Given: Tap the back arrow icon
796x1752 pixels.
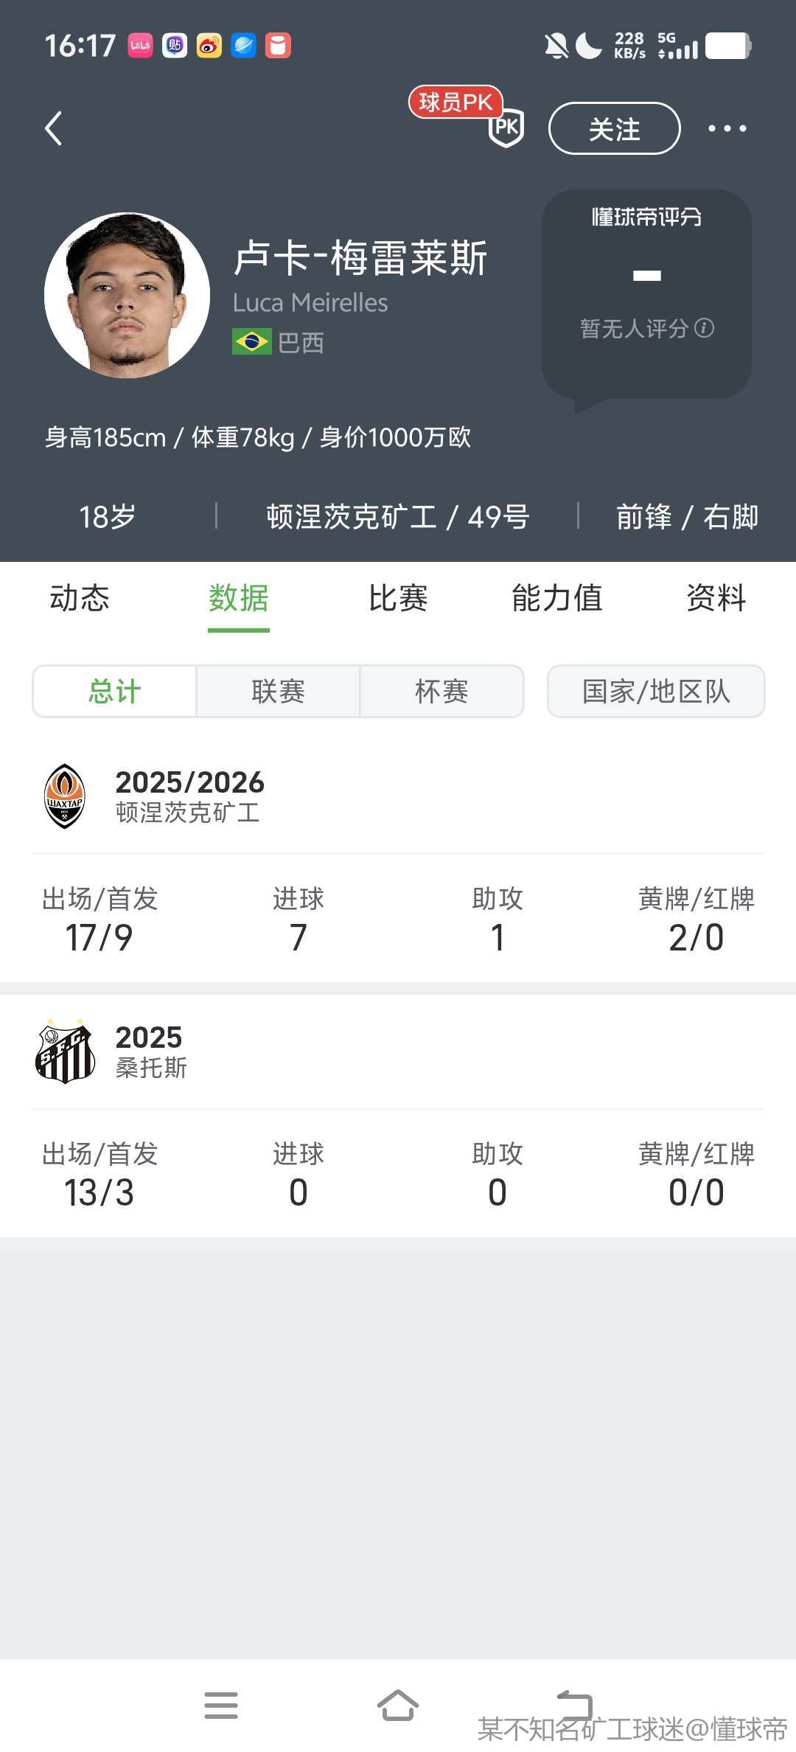Looking at the screenshot, I should pos(53,129).
